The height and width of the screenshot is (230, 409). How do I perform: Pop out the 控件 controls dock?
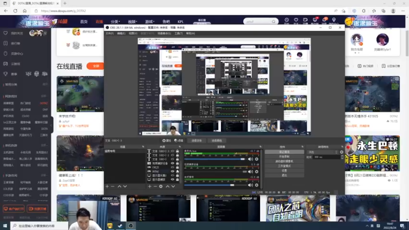pos(302,147)
